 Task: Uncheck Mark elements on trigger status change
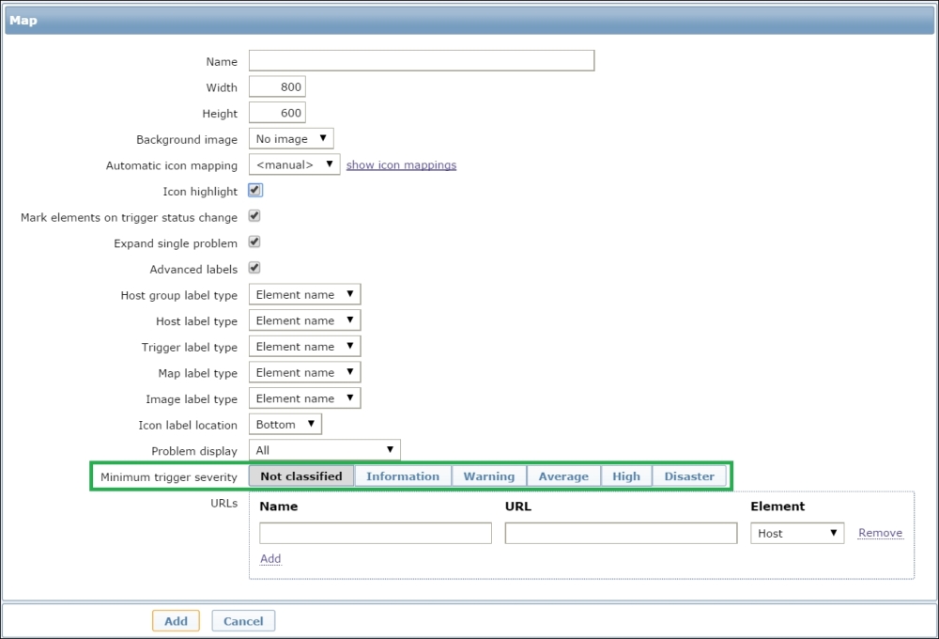254,216
